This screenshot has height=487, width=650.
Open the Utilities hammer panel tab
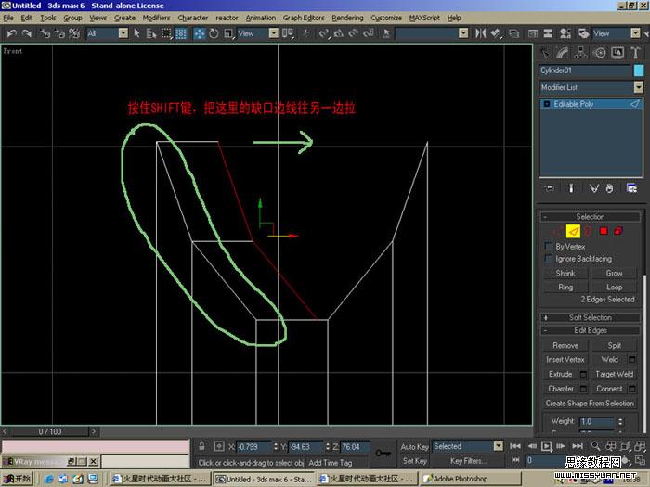(635, 53)
